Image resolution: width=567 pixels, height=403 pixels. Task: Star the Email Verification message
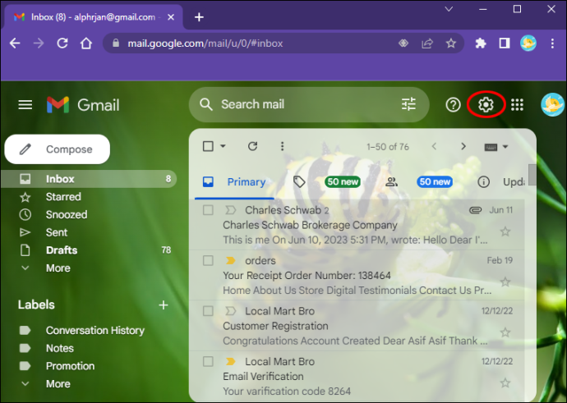pos(505,382)
